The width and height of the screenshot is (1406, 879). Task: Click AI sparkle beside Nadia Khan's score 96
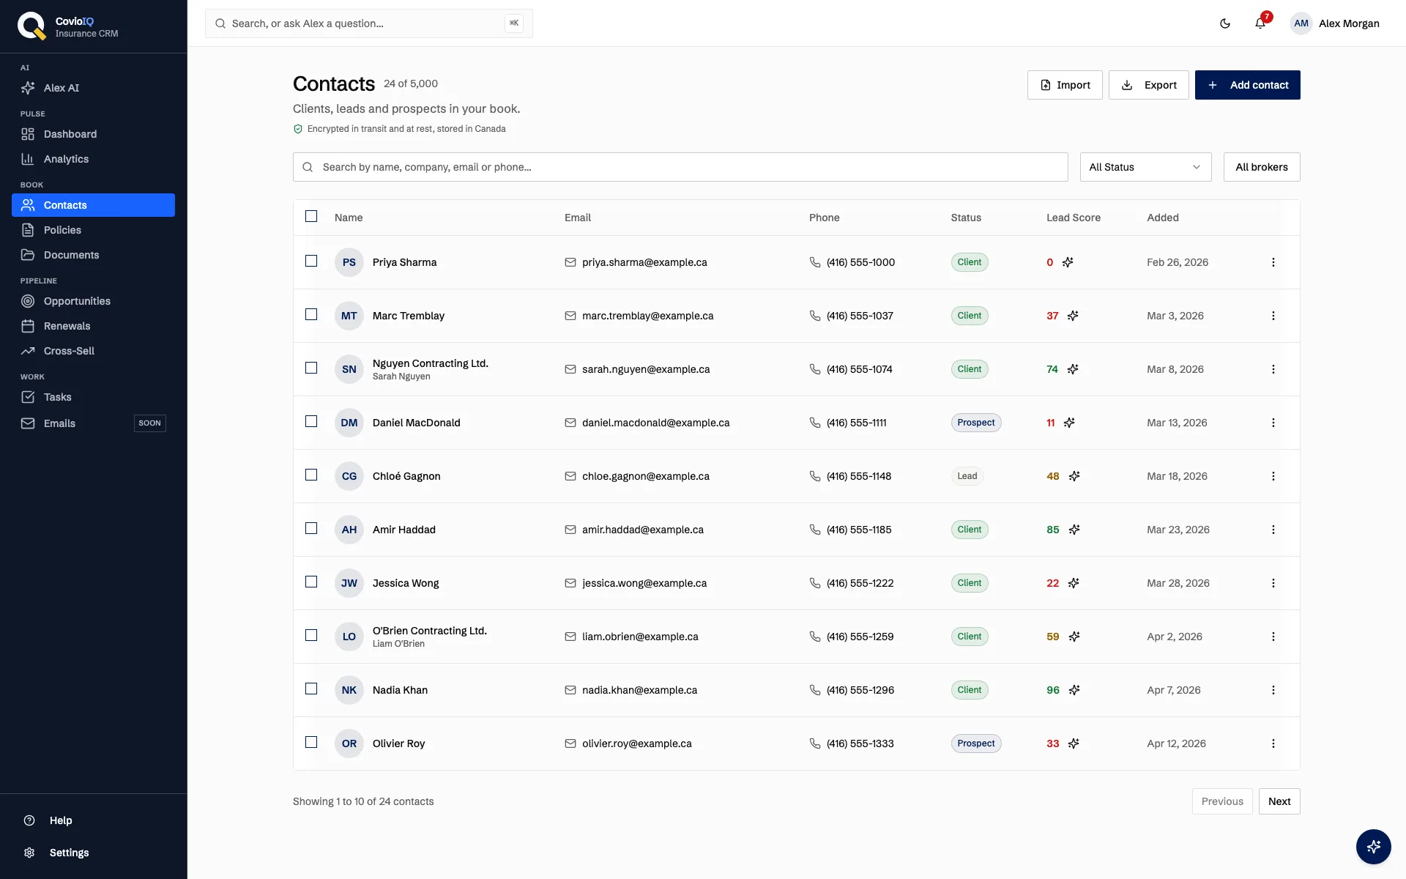coord(1074,690)
